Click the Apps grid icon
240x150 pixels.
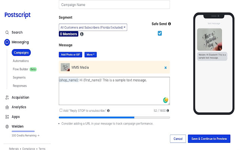point(7,117)
